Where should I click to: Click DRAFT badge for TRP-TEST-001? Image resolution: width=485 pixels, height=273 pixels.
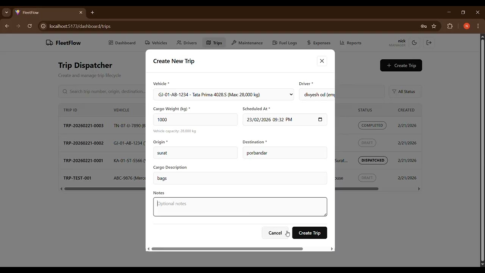point(367,178)
